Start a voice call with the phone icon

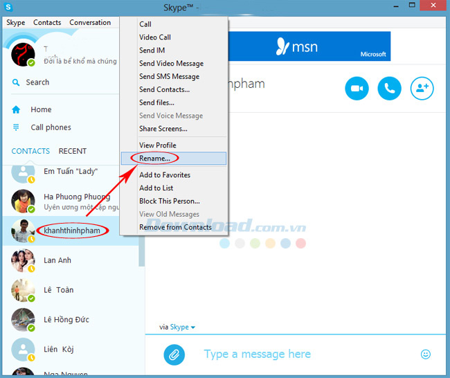click(x=390, y=89)
